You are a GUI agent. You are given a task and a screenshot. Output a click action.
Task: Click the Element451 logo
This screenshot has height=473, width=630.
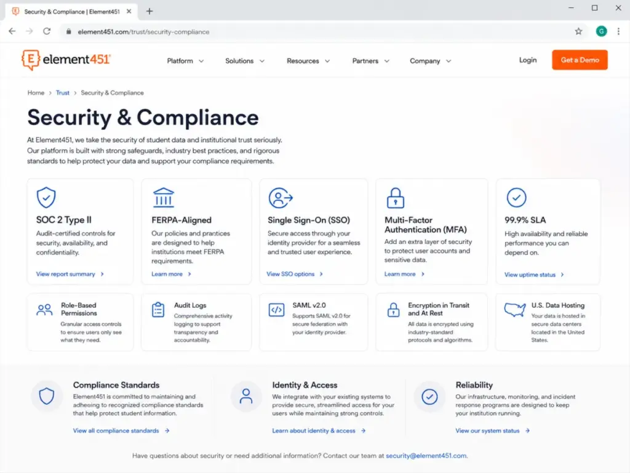[x=66, y=60]
